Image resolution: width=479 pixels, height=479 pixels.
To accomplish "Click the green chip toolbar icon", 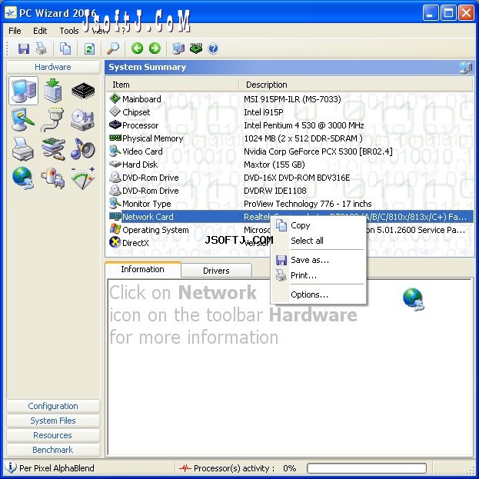I will (196, 48).
